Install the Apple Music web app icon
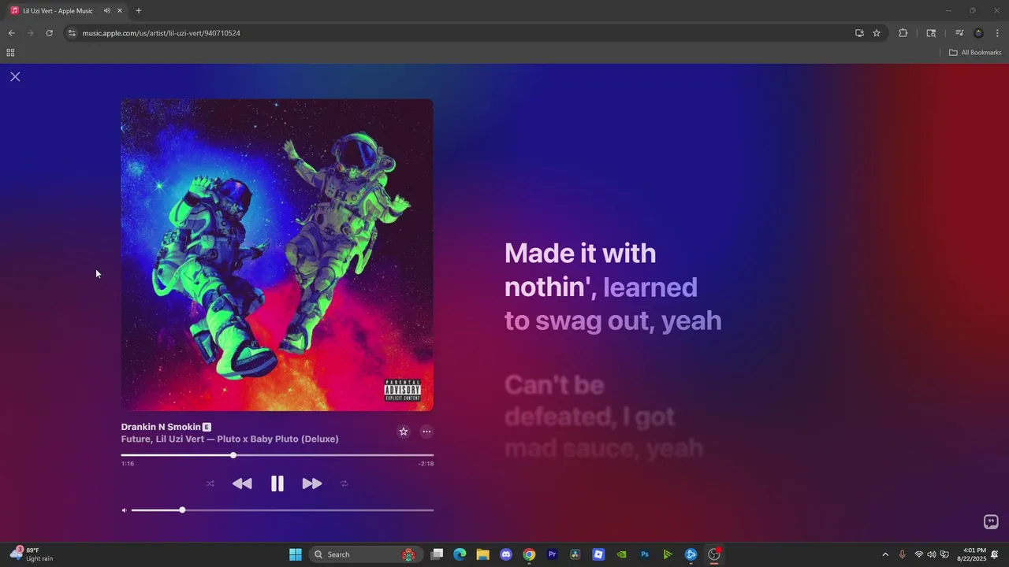 pyautogui.click(x=859, y=33)
